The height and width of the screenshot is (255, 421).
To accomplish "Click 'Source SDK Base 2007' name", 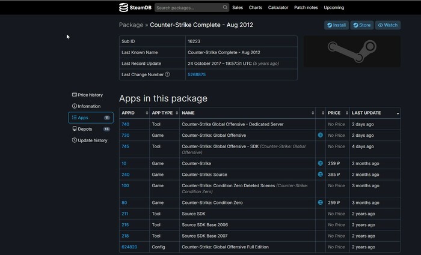I will (x=204, y=236).
